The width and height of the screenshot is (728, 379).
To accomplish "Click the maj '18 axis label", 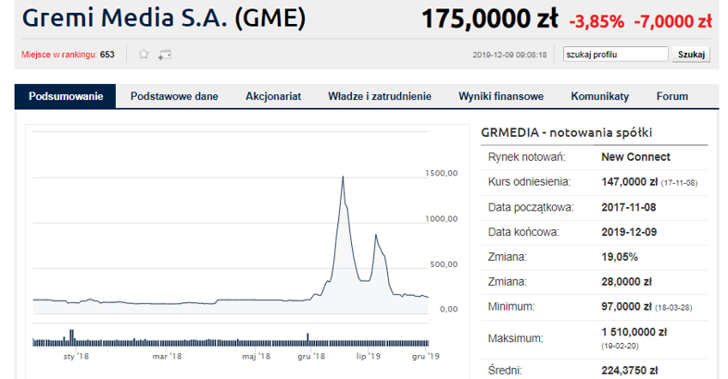I will click(x=257, y=356).
